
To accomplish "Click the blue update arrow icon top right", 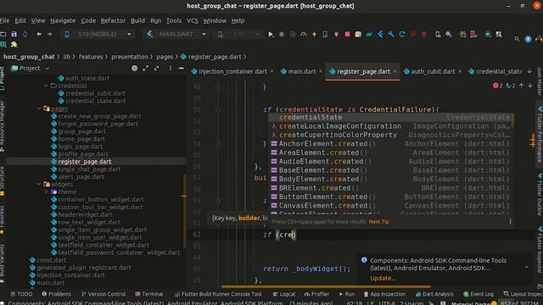I will [x=528, y=39].
